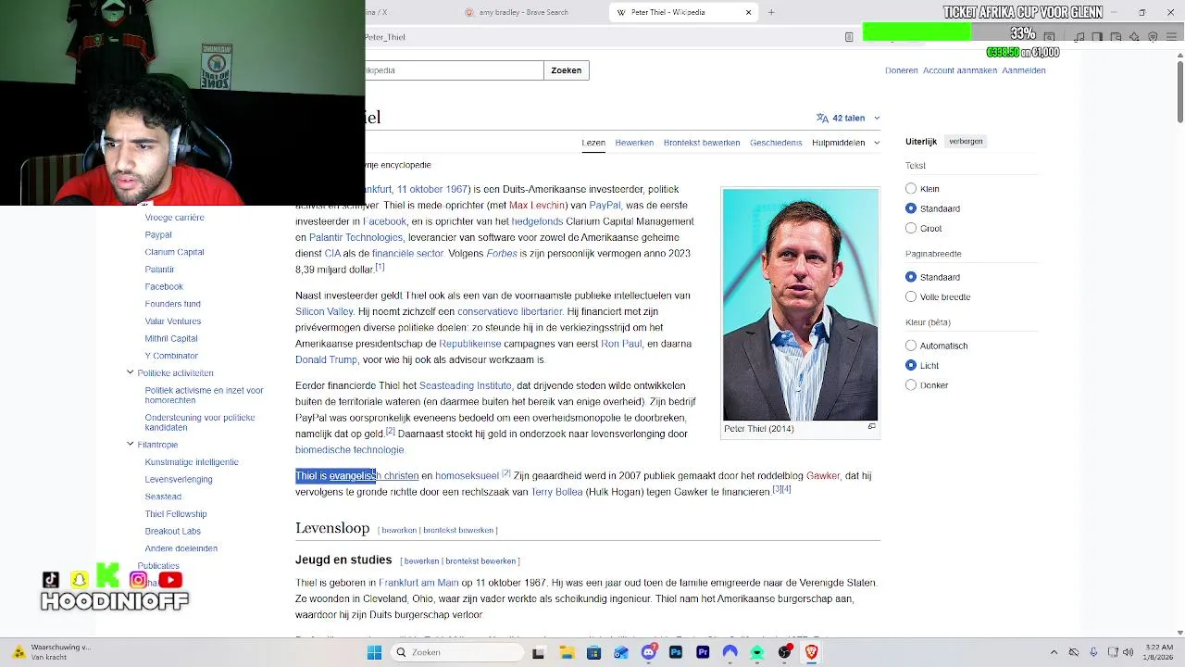This screenshot has height=667, width=1185.
Task: Toggle Brave reader mode icon
Action: (x=849, y=37)
